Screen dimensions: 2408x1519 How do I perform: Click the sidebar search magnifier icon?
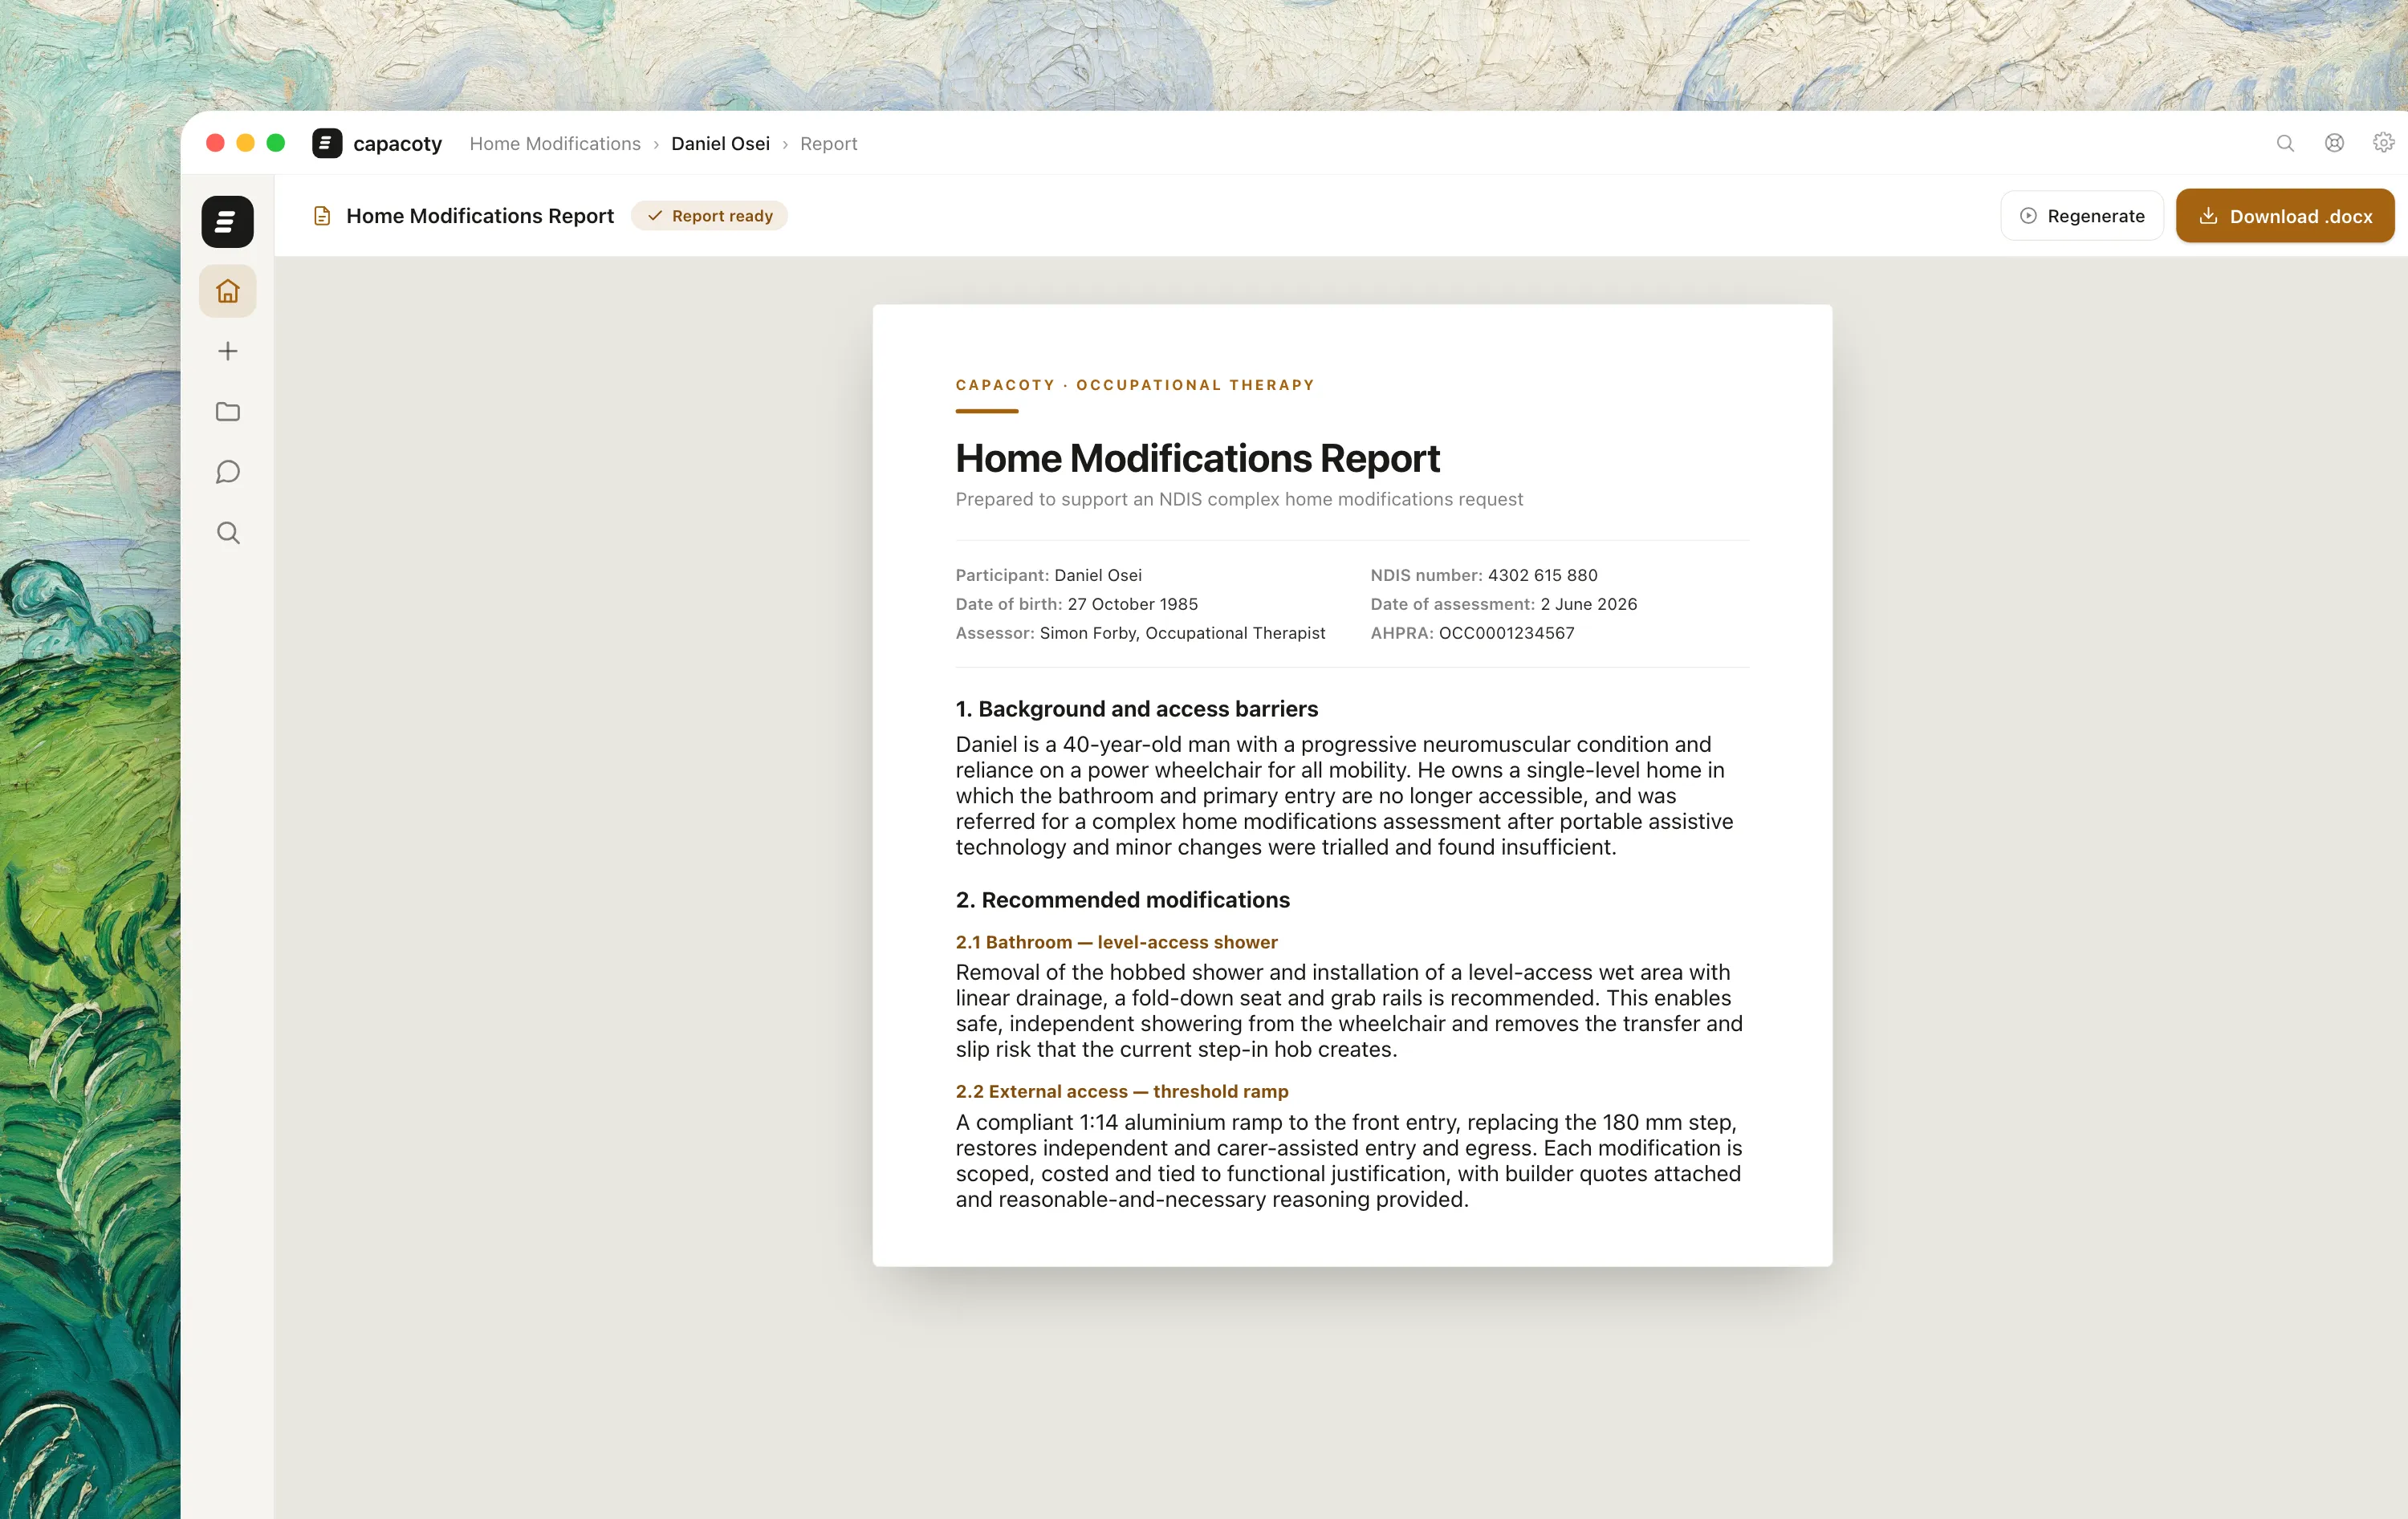[228, 533]
